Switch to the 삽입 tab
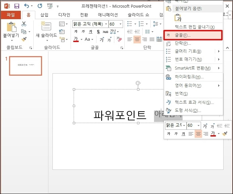Screen dimensions: 233x194 click(x=44, y=15)
